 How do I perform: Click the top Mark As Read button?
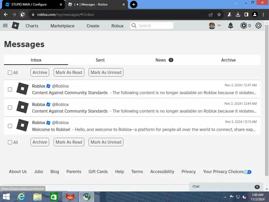click(x=69, y=72)
